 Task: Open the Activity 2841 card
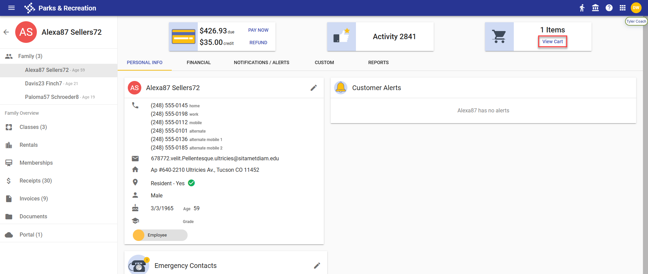pyautogui.click(x=394, y=36)
